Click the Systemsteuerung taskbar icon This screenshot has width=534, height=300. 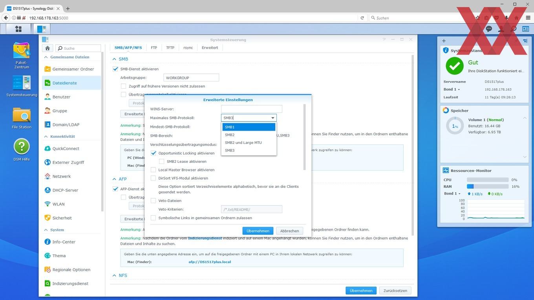point(41,29)
